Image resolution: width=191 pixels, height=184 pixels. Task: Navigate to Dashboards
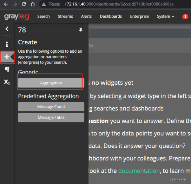click(x=111, y=16)
